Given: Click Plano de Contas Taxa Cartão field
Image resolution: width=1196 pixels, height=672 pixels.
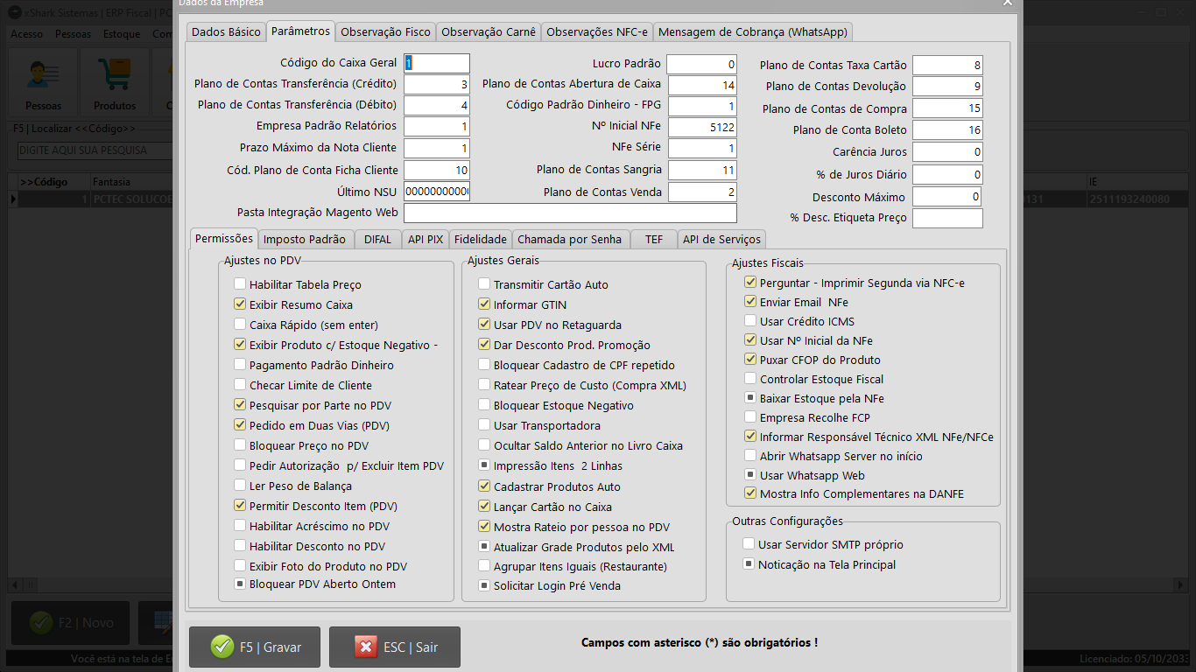Looking at the screenshot, I should point(947,65).
